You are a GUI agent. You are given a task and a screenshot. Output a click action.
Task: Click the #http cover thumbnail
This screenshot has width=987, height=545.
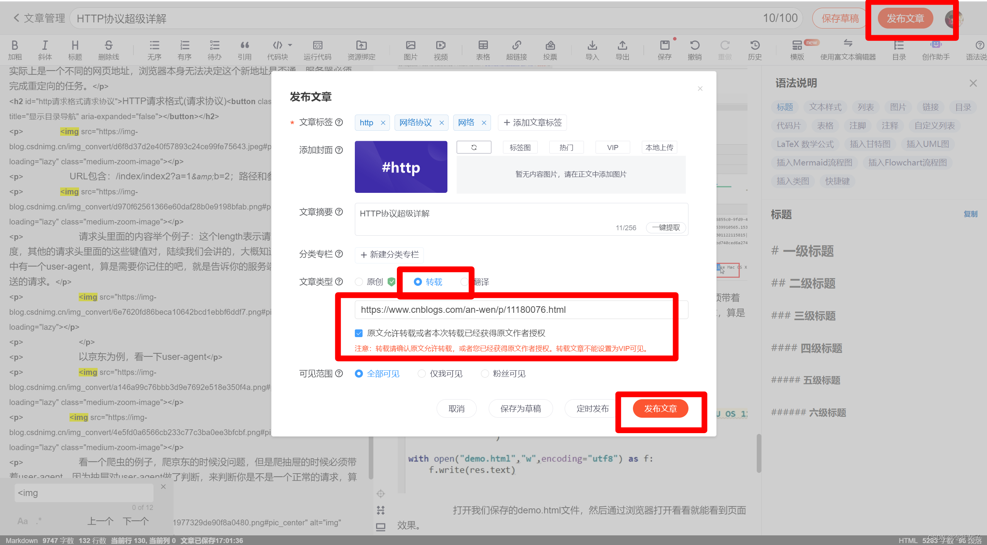point(401,167)
